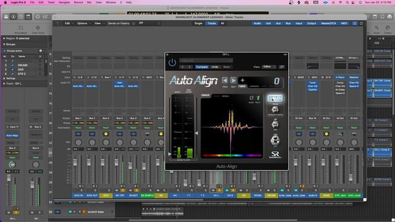Screen dimensions: 395x222
Task: Open the Sends on Faders Off dropdown
Action: click(149, 23)
